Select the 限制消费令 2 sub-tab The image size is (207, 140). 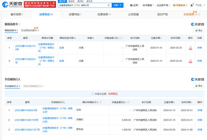point(11,30)
